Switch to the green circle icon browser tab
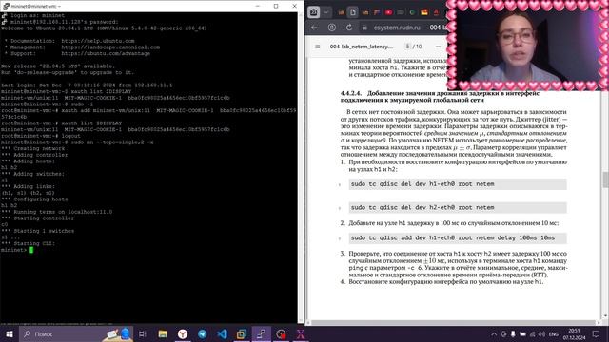Screen dimensions: 609x342 tap(412, 12)
